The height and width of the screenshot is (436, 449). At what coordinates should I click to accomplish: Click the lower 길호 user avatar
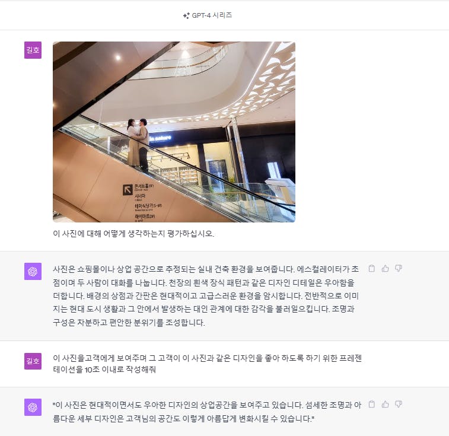tap(33, 361)
